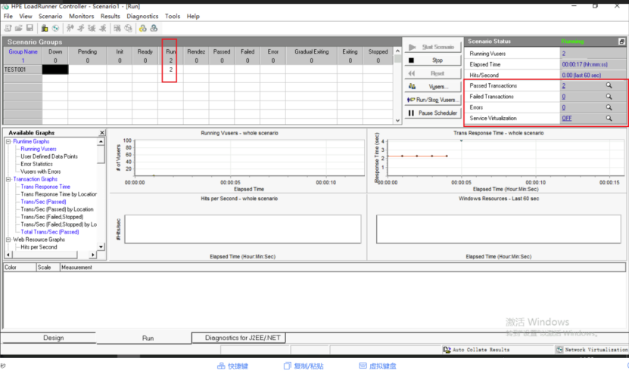629x374 pixels.
Task: Open the Monitors menu
Action: pos(82,16)
